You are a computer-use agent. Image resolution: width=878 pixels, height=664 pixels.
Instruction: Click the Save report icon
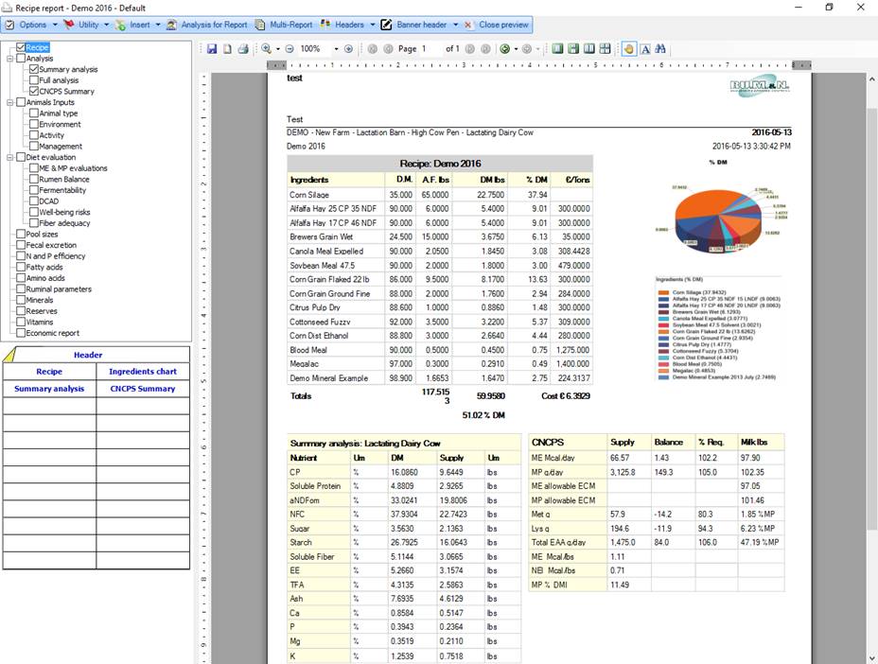click(212, 48)
